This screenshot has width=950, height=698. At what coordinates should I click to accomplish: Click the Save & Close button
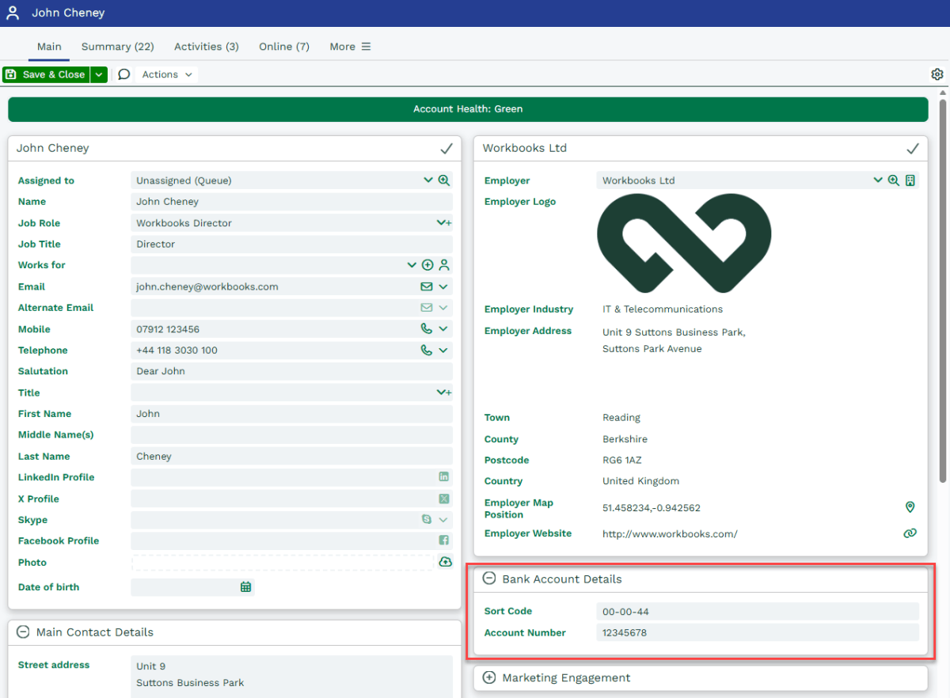[46, 74]
